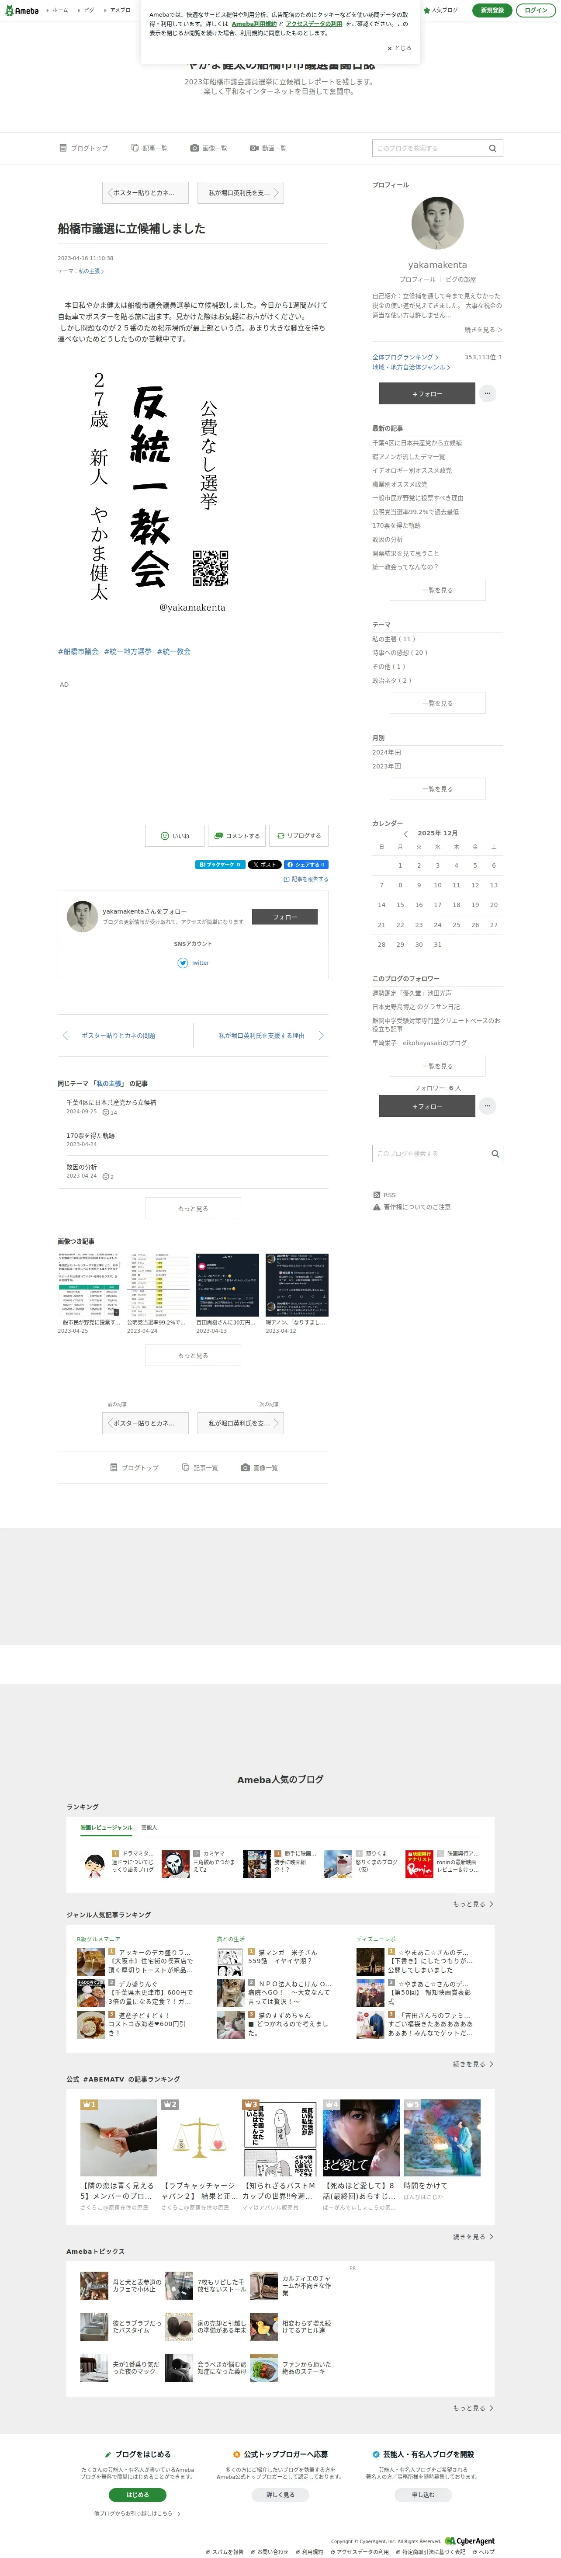561x2558 pixels.
Task: Click フォロー in the yakamakenta follow box
Action: 285,918
